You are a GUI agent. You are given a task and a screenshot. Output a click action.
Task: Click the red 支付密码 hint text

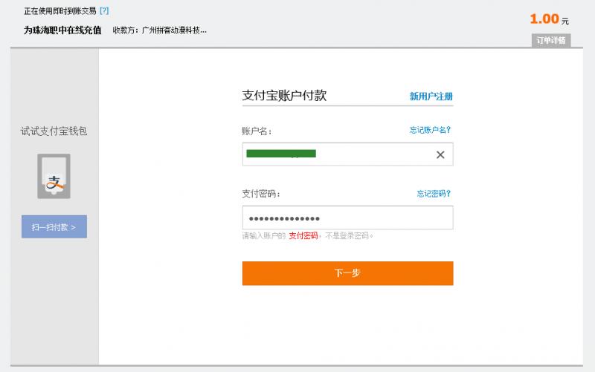[x=303, y=235]
